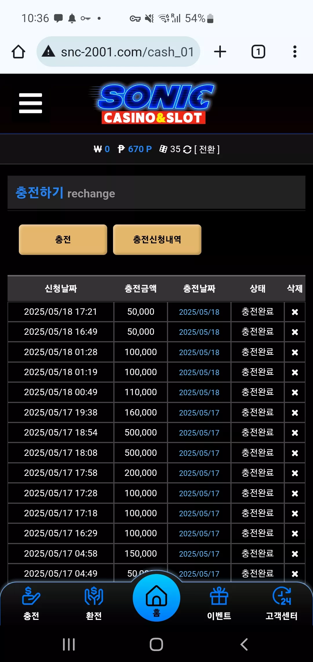Viewport: 313px width, 662px height.
Task: Tap the Android back navigation arrow
Action: coord(244,644)
